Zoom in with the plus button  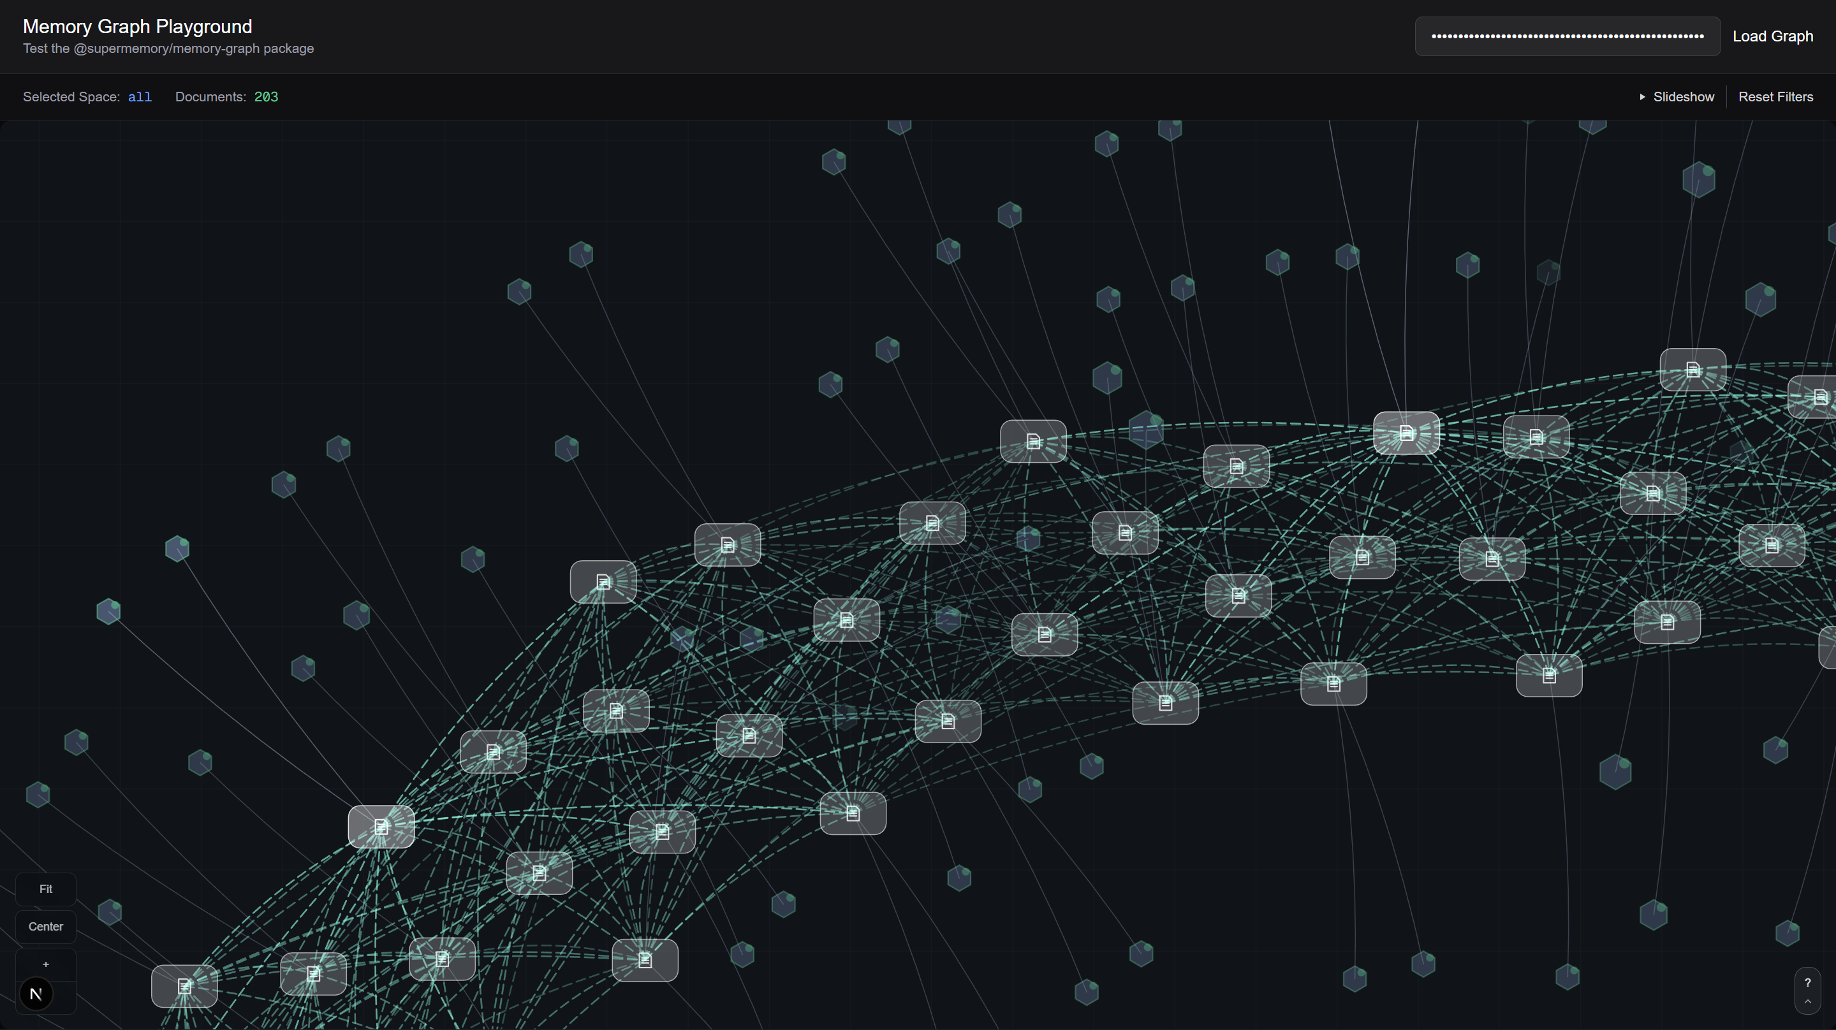click(x=46, y=964)
